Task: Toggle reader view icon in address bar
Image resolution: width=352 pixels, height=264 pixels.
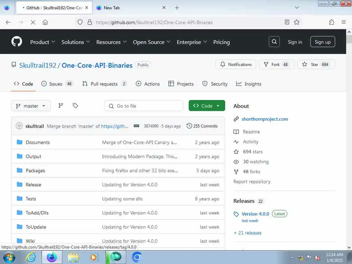Action: [x=287, y=22]
